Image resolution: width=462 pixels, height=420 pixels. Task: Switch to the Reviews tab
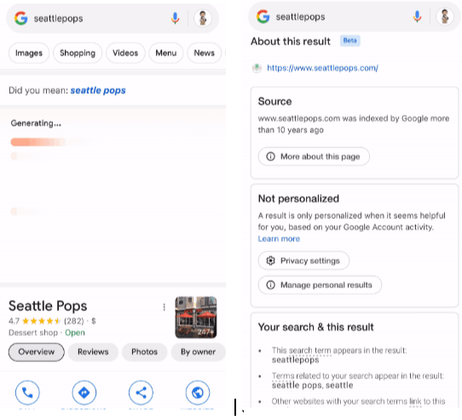(93, 352)
